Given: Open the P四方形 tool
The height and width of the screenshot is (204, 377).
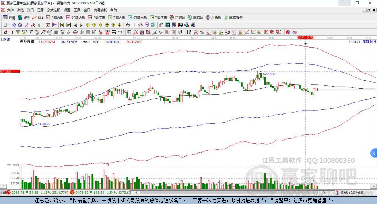Looking at the screenshot, I should pos(55,18).
